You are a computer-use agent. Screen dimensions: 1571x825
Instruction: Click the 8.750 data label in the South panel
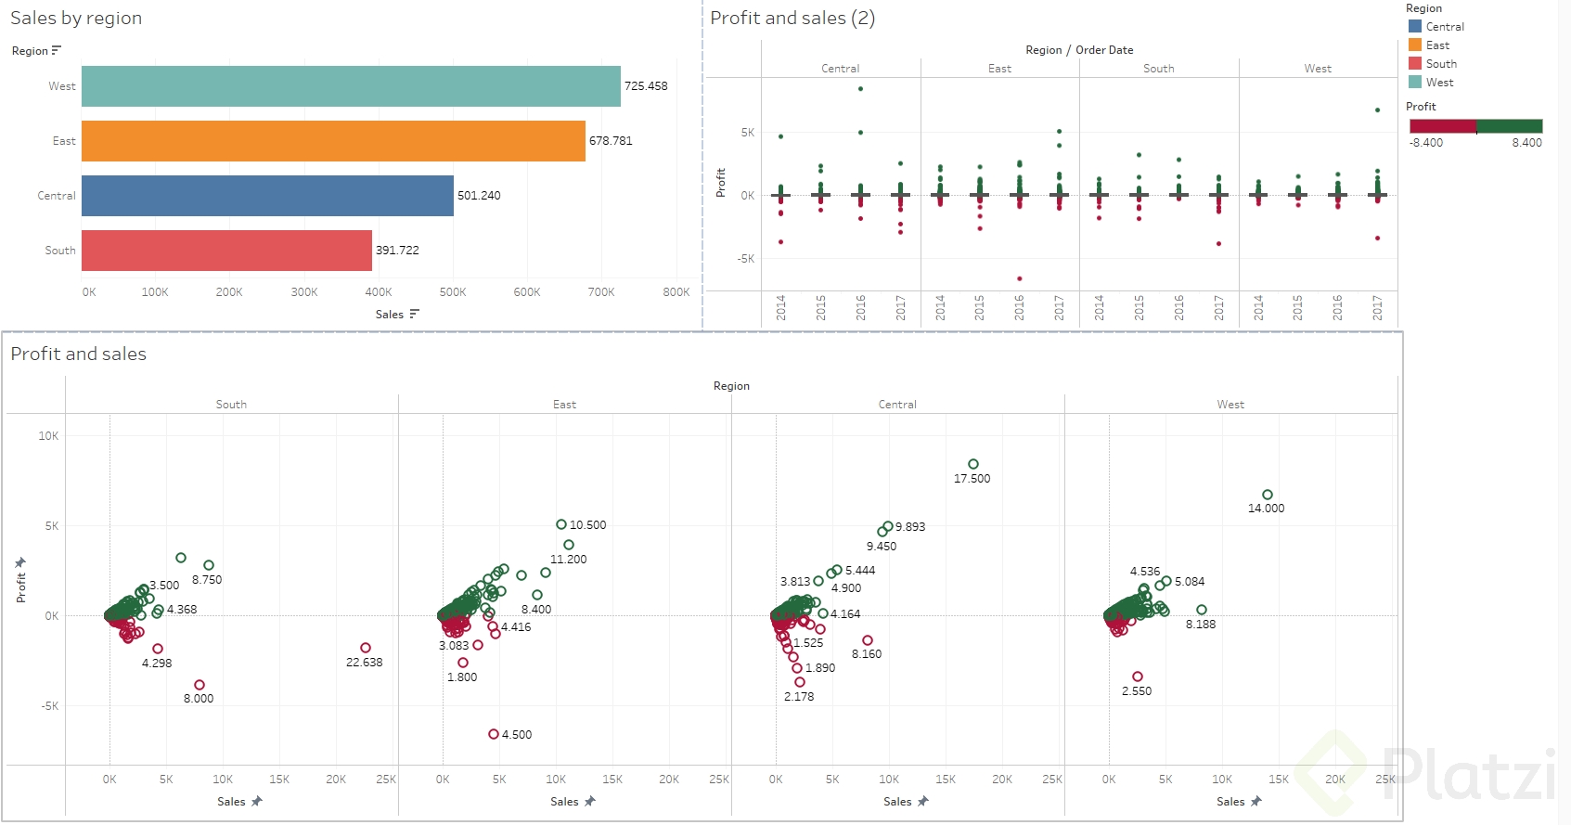click(x=207, y=580)
